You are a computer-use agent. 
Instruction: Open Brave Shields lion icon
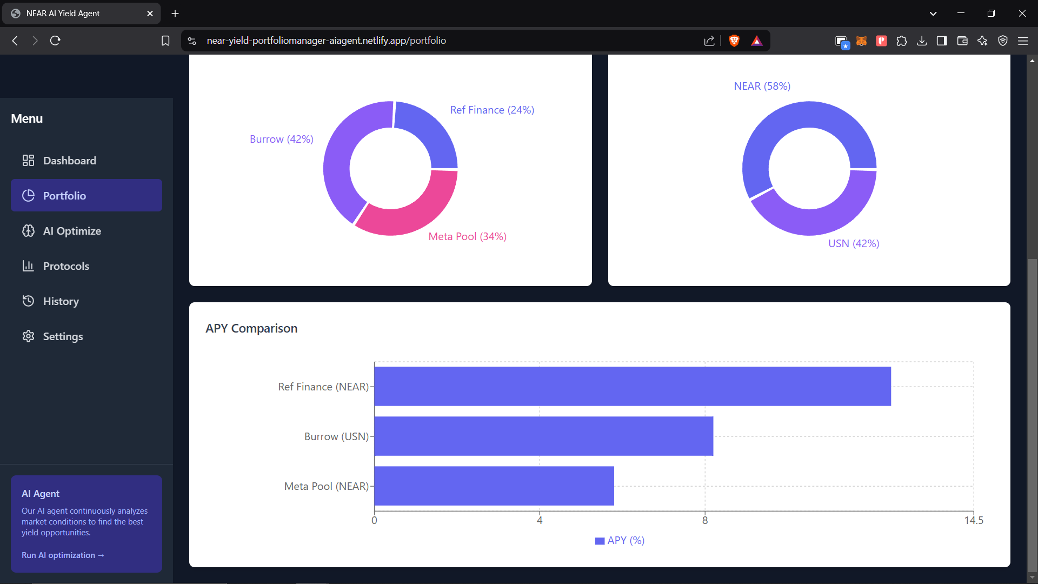[x=734, y=41]
